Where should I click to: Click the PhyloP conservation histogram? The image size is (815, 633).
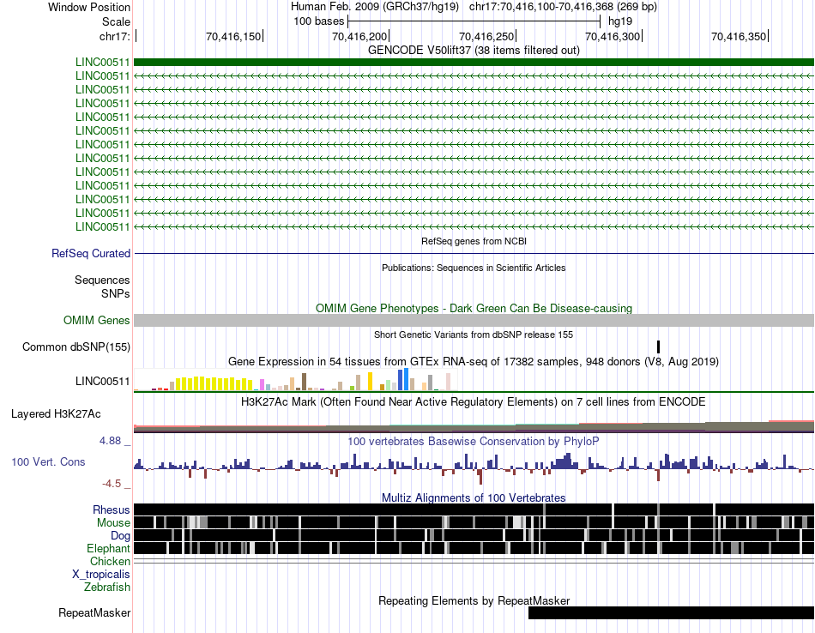tap(474, 467)
